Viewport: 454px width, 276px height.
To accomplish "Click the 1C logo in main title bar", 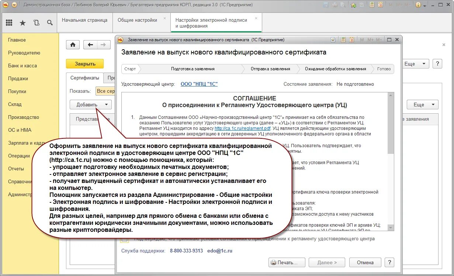I will coord(5,5).
